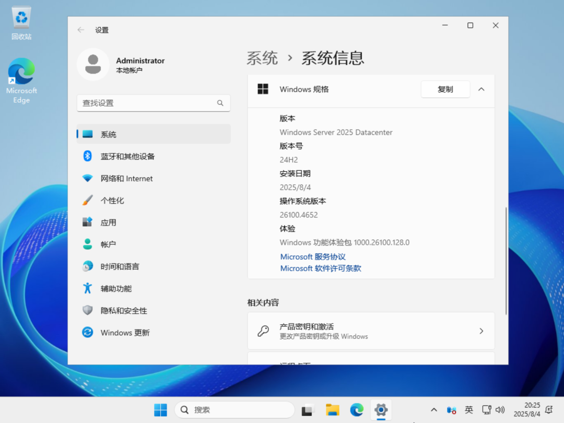Image resolution: width=564 pixels, height=423 pixels.
Task: Click the Administrator profile avatar
Action: [x=93, y=64]
